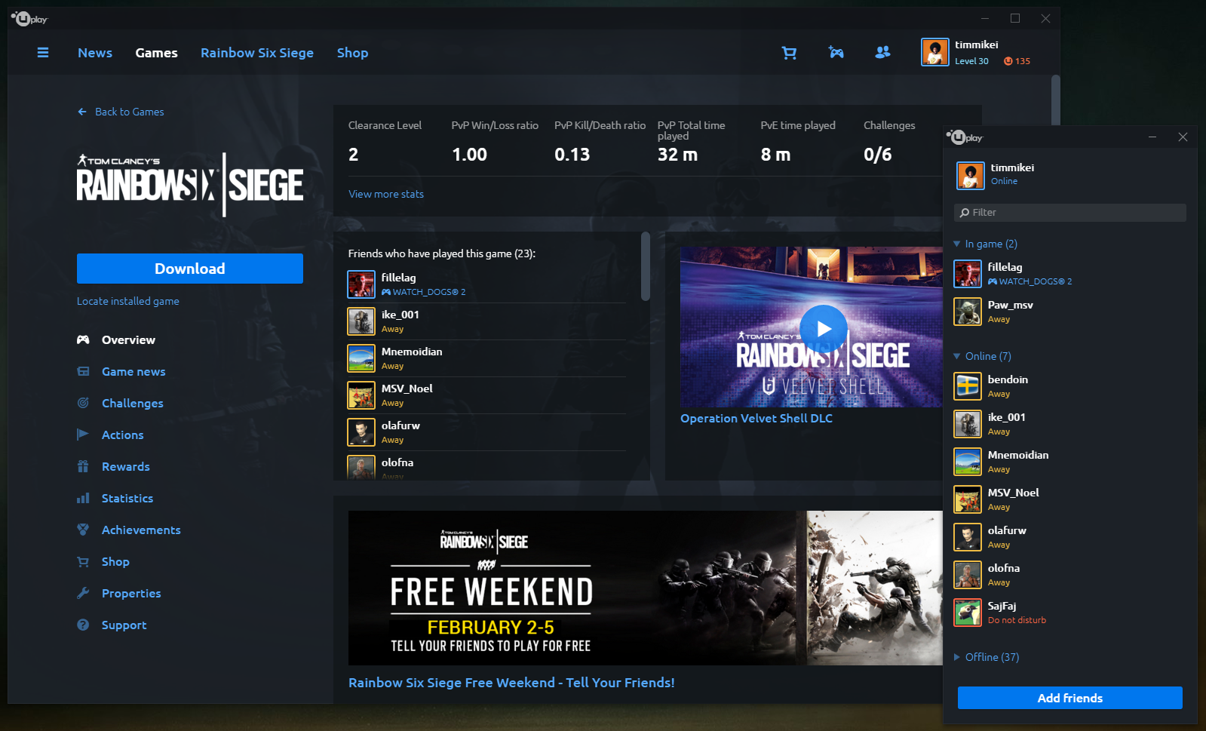Click the Uplay logo in main window
1206x731 pixels.
[x=29, y=19]
